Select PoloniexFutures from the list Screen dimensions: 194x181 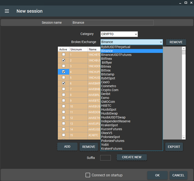[113, 141]
